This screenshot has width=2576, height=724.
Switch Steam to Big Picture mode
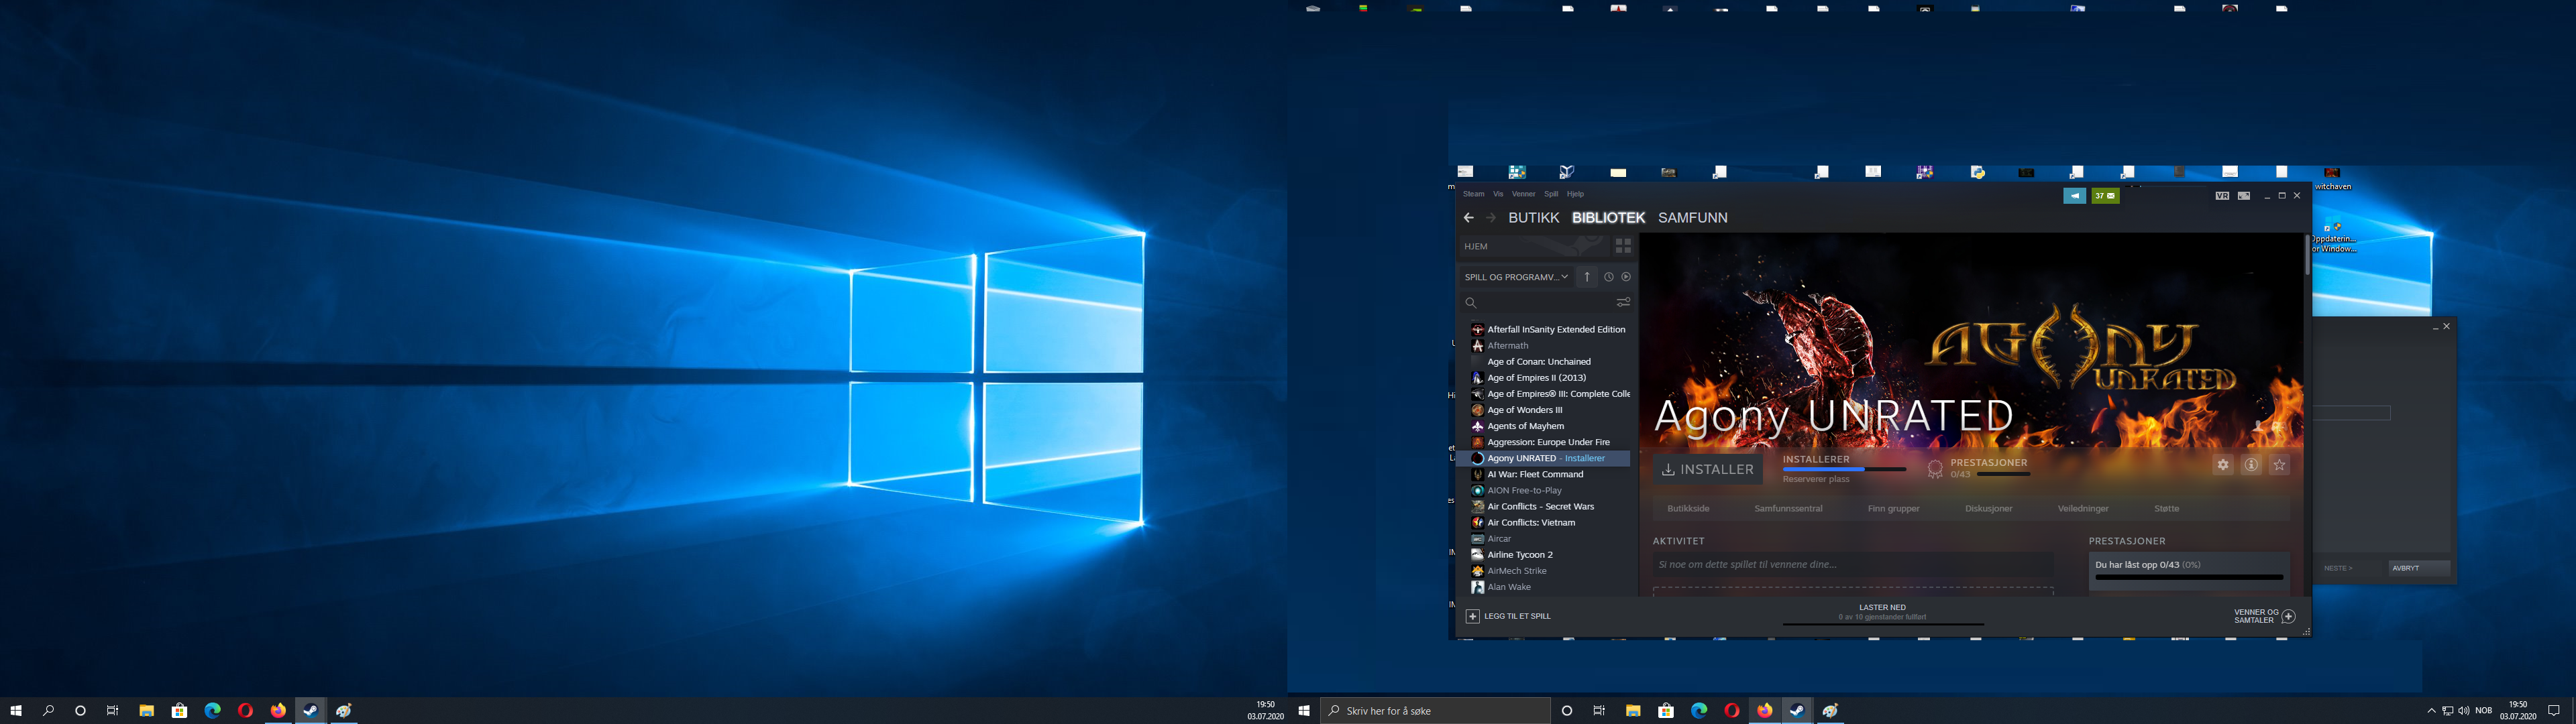coord(2244,196)
